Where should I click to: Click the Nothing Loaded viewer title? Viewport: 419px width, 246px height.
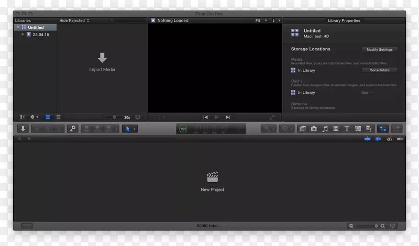click(173, 20)
